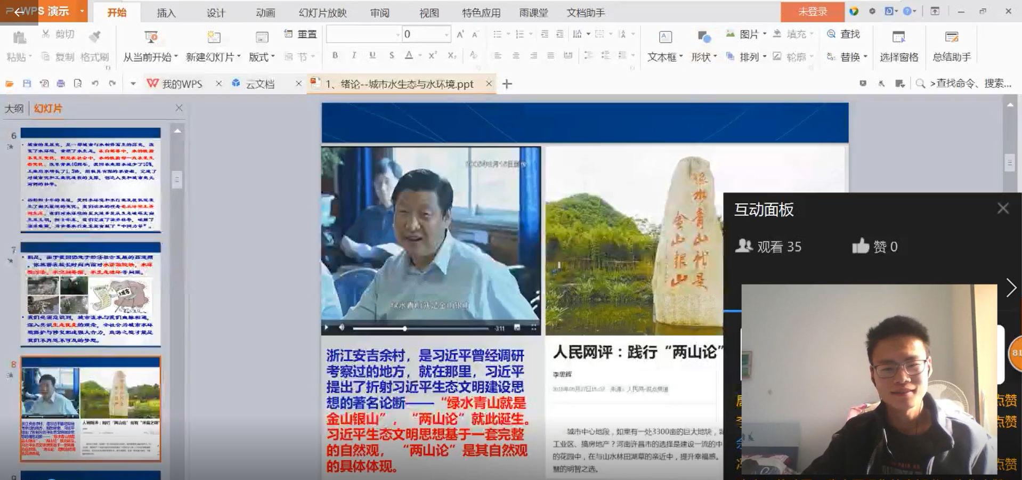Start slideshow from current slide
1022x480 pixels.
(151, 45)
